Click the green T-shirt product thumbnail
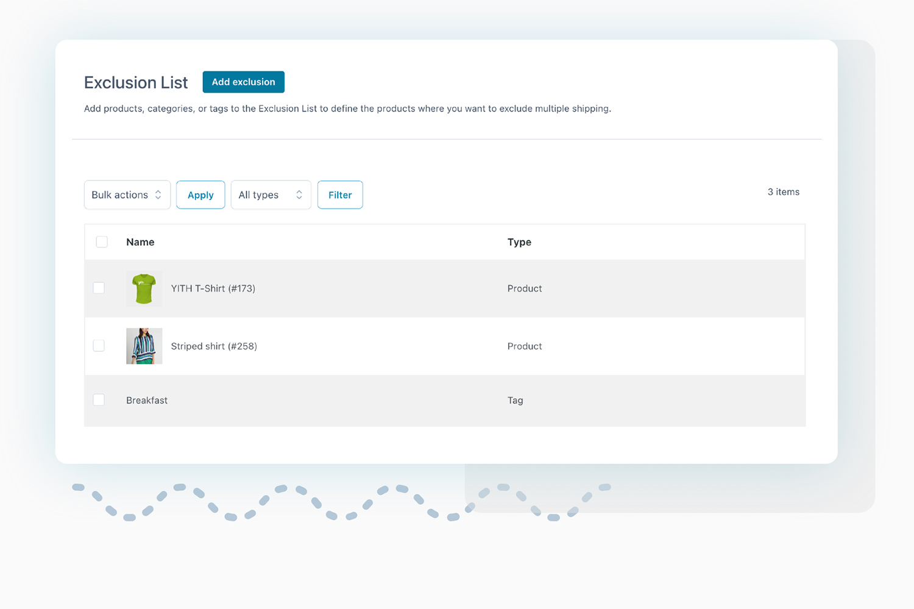This screenshot has width=914, height=609. [x=144, y=288]
